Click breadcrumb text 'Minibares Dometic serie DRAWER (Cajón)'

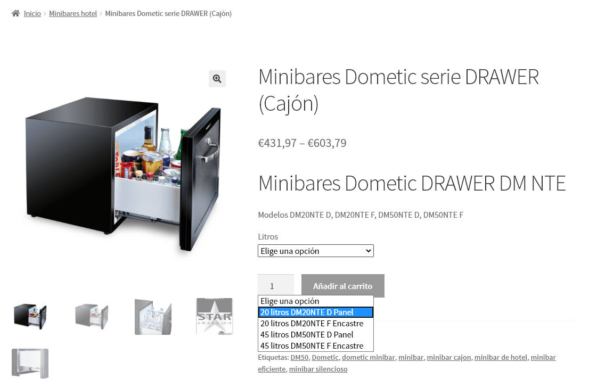(x=168, y=14)
